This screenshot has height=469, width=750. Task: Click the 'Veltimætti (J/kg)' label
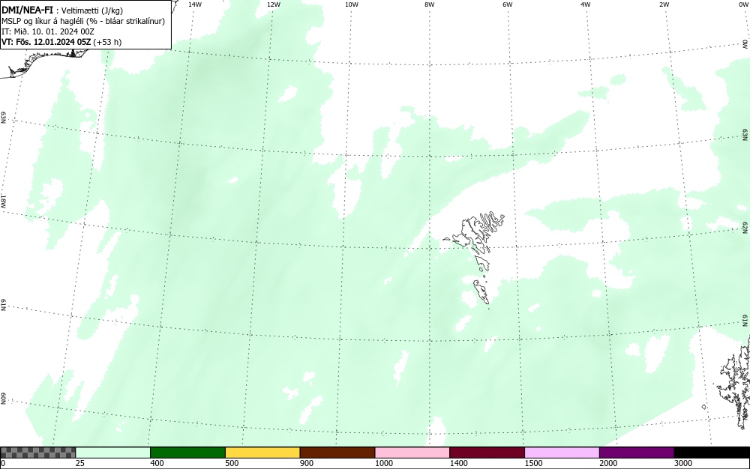tap(91, 10)
